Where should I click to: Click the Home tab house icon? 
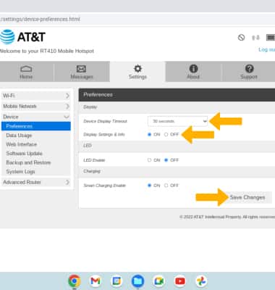[x=26, y=69]
